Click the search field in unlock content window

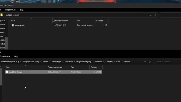click(x=170, y=15)
